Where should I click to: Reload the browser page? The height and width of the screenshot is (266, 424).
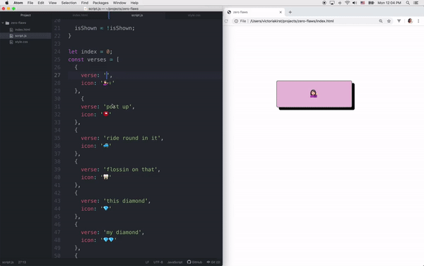point(226,21)
